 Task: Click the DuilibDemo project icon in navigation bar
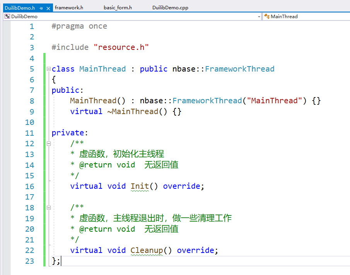pos(7,17)
